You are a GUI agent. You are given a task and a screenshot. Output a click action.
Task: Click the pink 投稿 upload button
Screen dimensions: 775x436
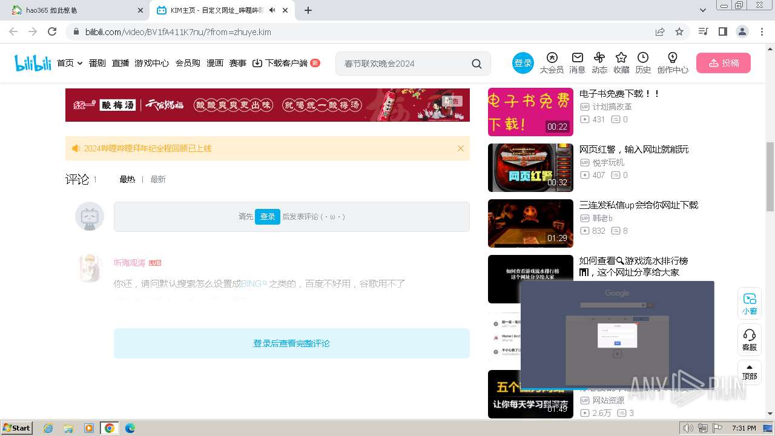coord(724,63)
